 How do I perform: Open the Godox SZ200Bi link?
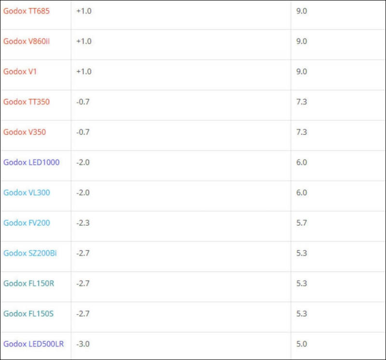30,253
